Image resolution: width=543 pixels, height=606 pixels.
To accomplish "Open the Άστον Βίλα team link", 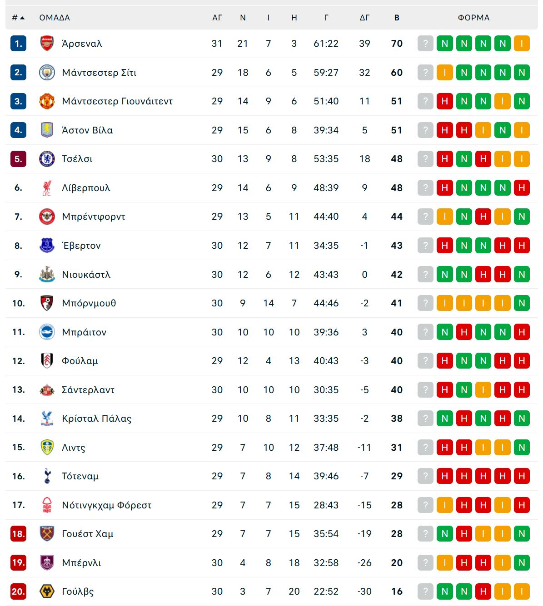I will tap(87, 130).
